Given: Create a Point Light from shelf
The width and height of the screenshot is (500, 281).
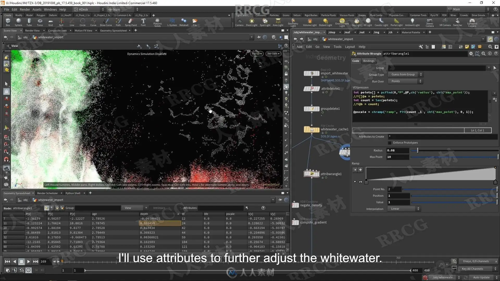Looking at the screenshot, I should [x=252, y=22].
